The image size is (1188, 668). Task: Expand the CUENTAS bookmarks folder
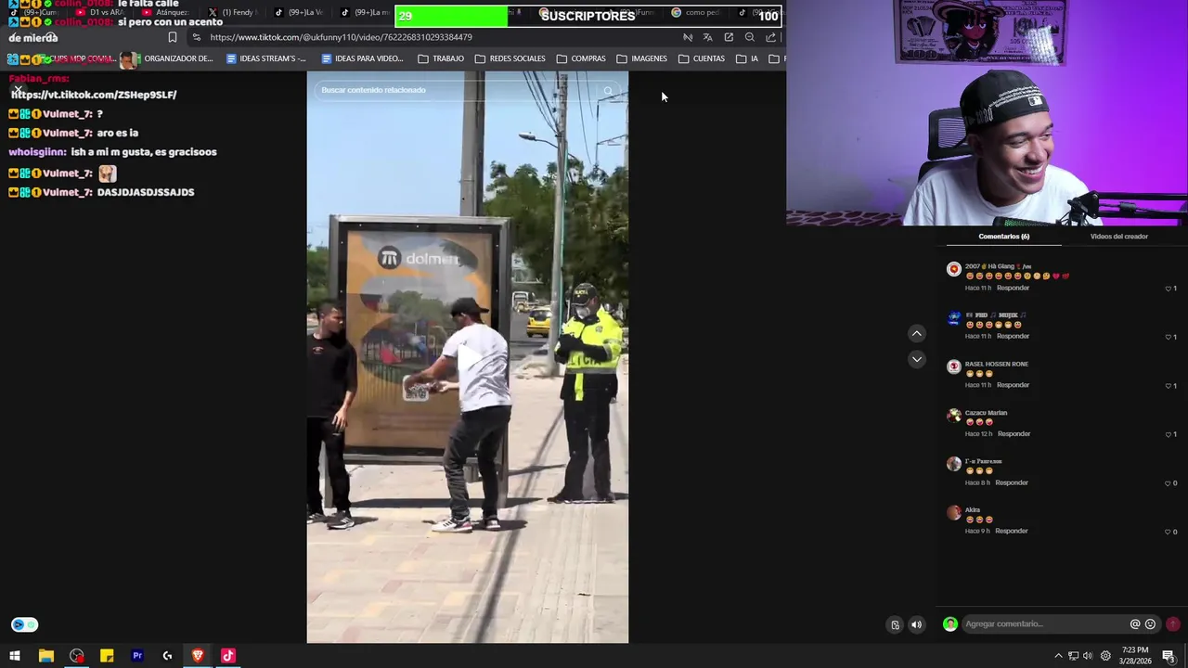(x=702, y=58)
